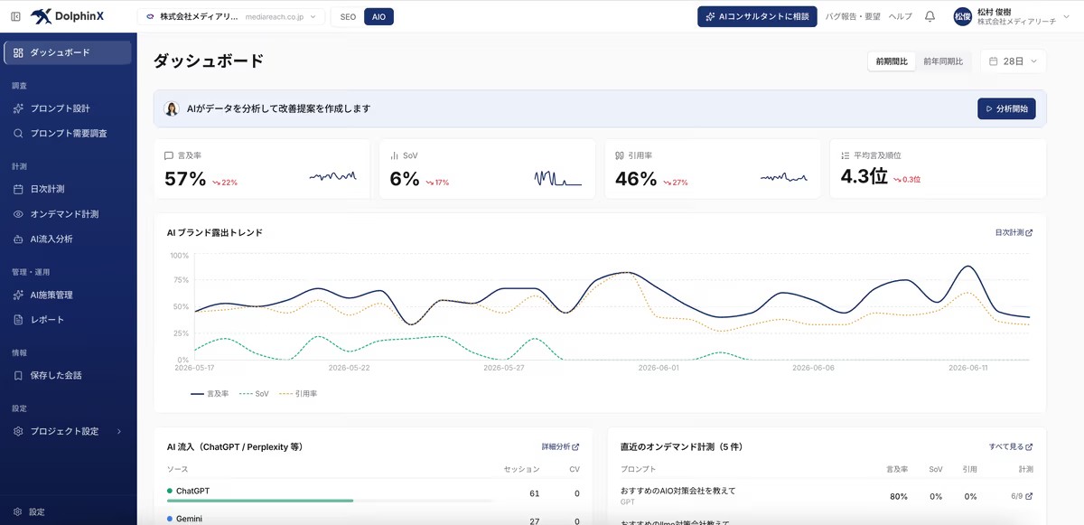Open 保存した会話 in the sidebar
The image size is (1084, 525).
click(68, 375)
